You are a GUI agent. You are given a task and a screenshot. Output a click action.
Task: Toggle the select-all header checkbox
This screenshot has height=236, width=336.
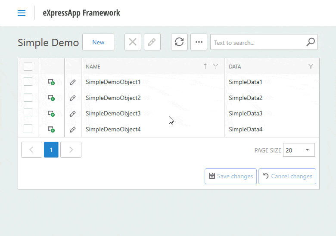(x=28, y=66)
